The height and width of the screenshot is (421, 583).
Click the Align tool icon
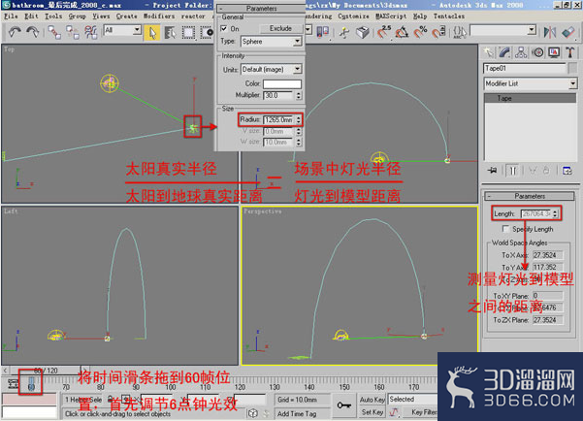568,32
